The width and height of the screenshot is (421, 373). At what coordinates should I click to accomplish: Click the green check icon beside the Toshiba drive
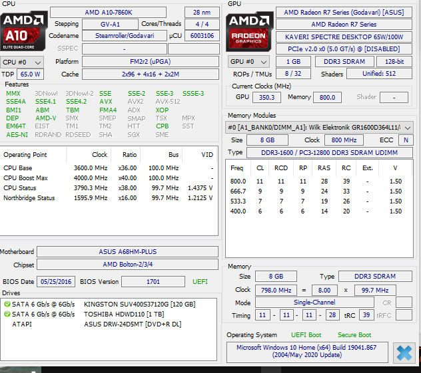pos(7,314)
